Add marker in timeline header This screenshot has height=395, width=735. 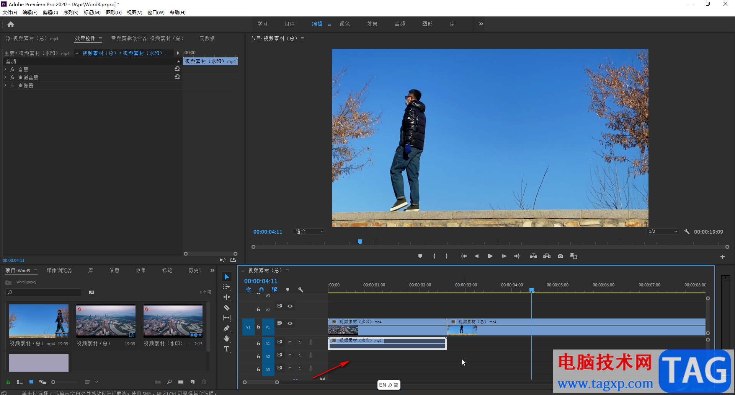point(287,289)
